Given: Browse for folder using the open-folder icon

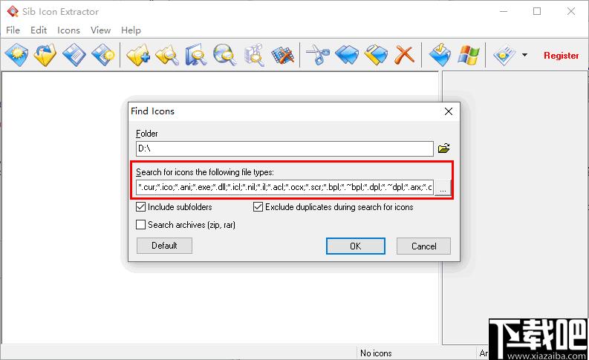Looking at the screenshot, I should coord(443,148).
